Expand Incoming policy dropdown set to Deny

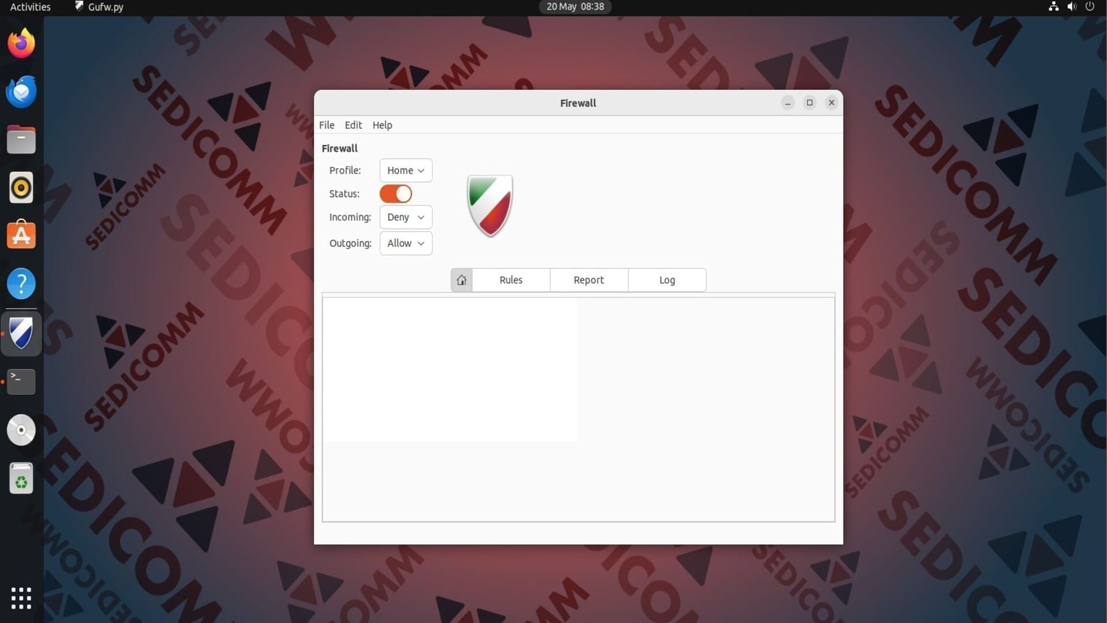click(405, 217)
